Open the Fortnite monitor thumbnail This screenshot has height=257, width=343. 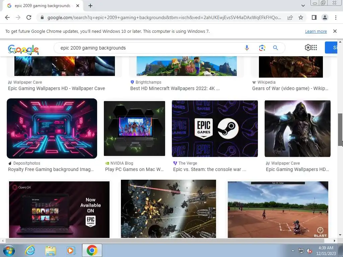tap(134, 128)
